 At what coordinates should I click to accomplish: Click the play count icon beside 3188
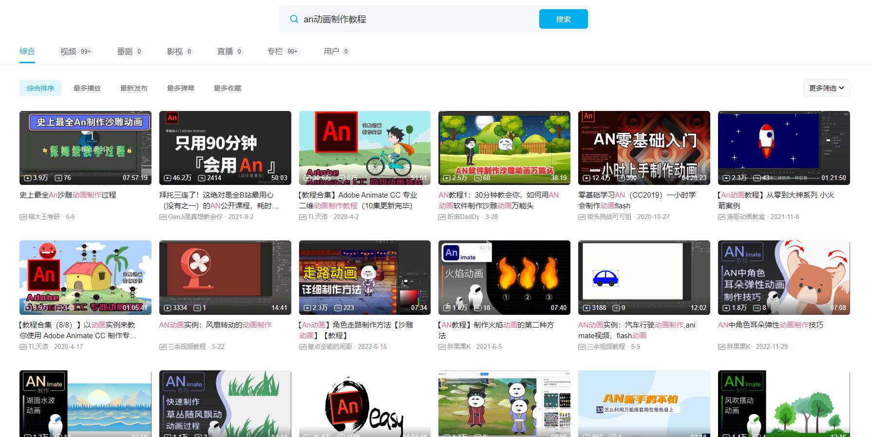(x=587, y=308)
